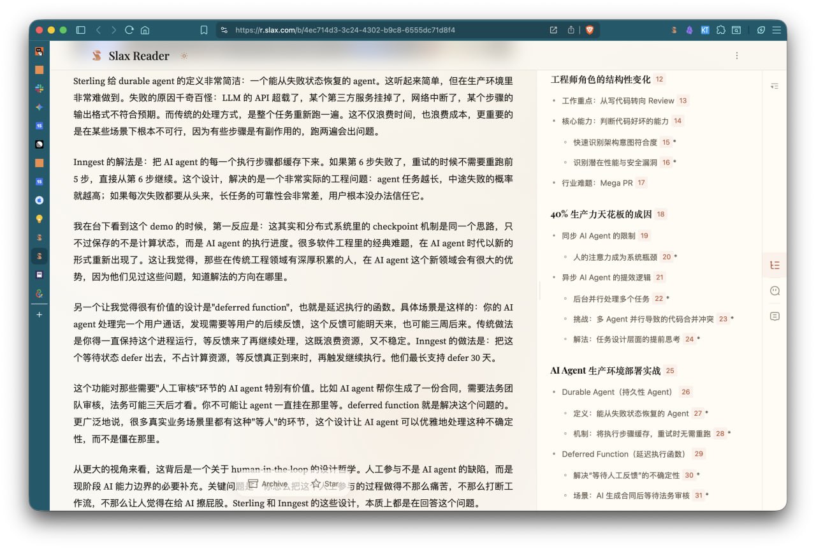Reload the current page

click(x=129, y=30)
